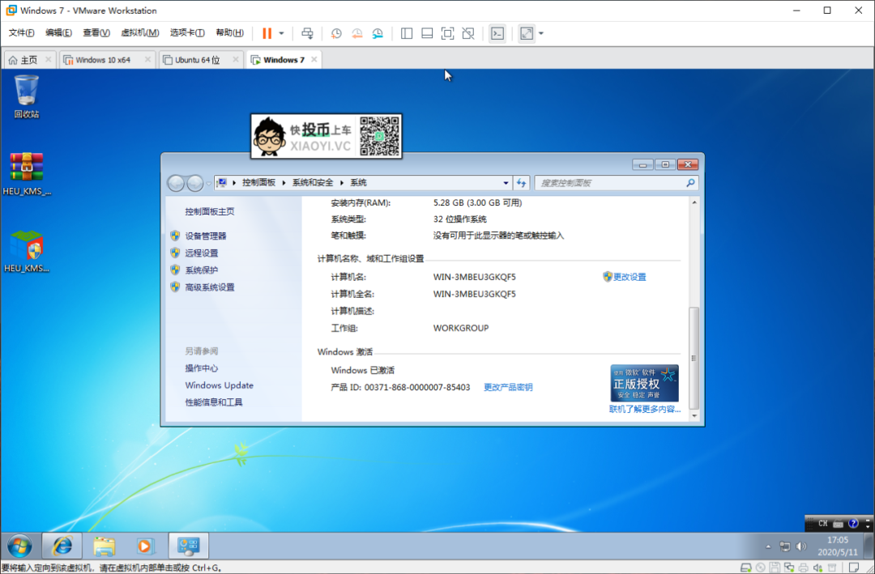875x574 pixels.
Task: Open the 虚拟机 menu
Action: tap(136, 33)
